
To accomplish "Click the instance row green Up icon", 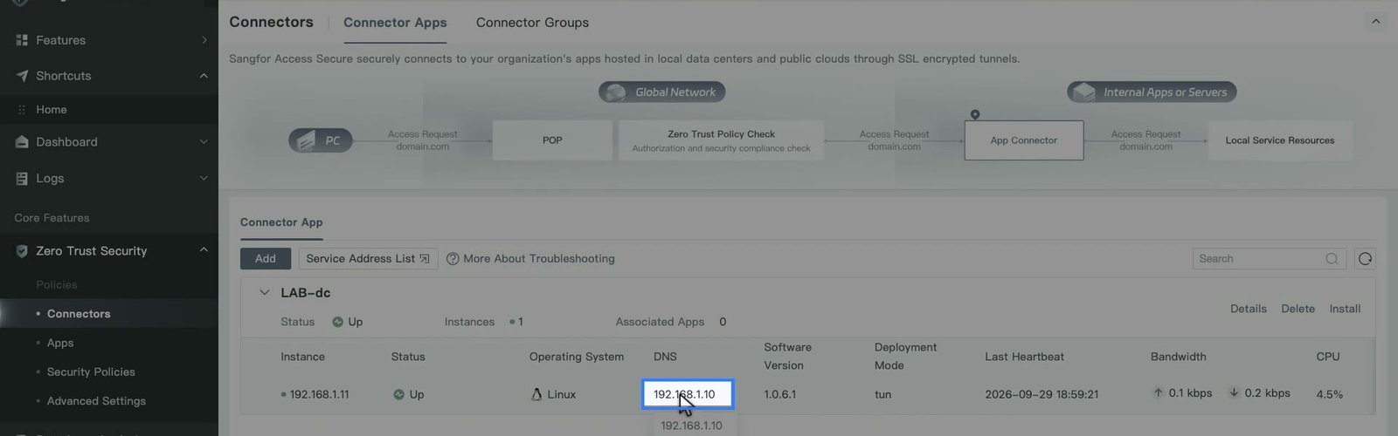I will 398,394.
